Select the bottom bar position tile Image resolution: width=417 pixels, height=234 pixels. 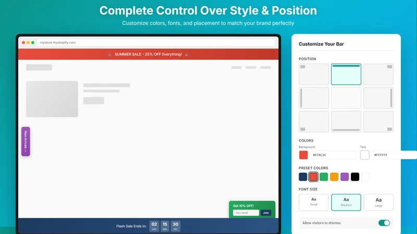(346, 122)
